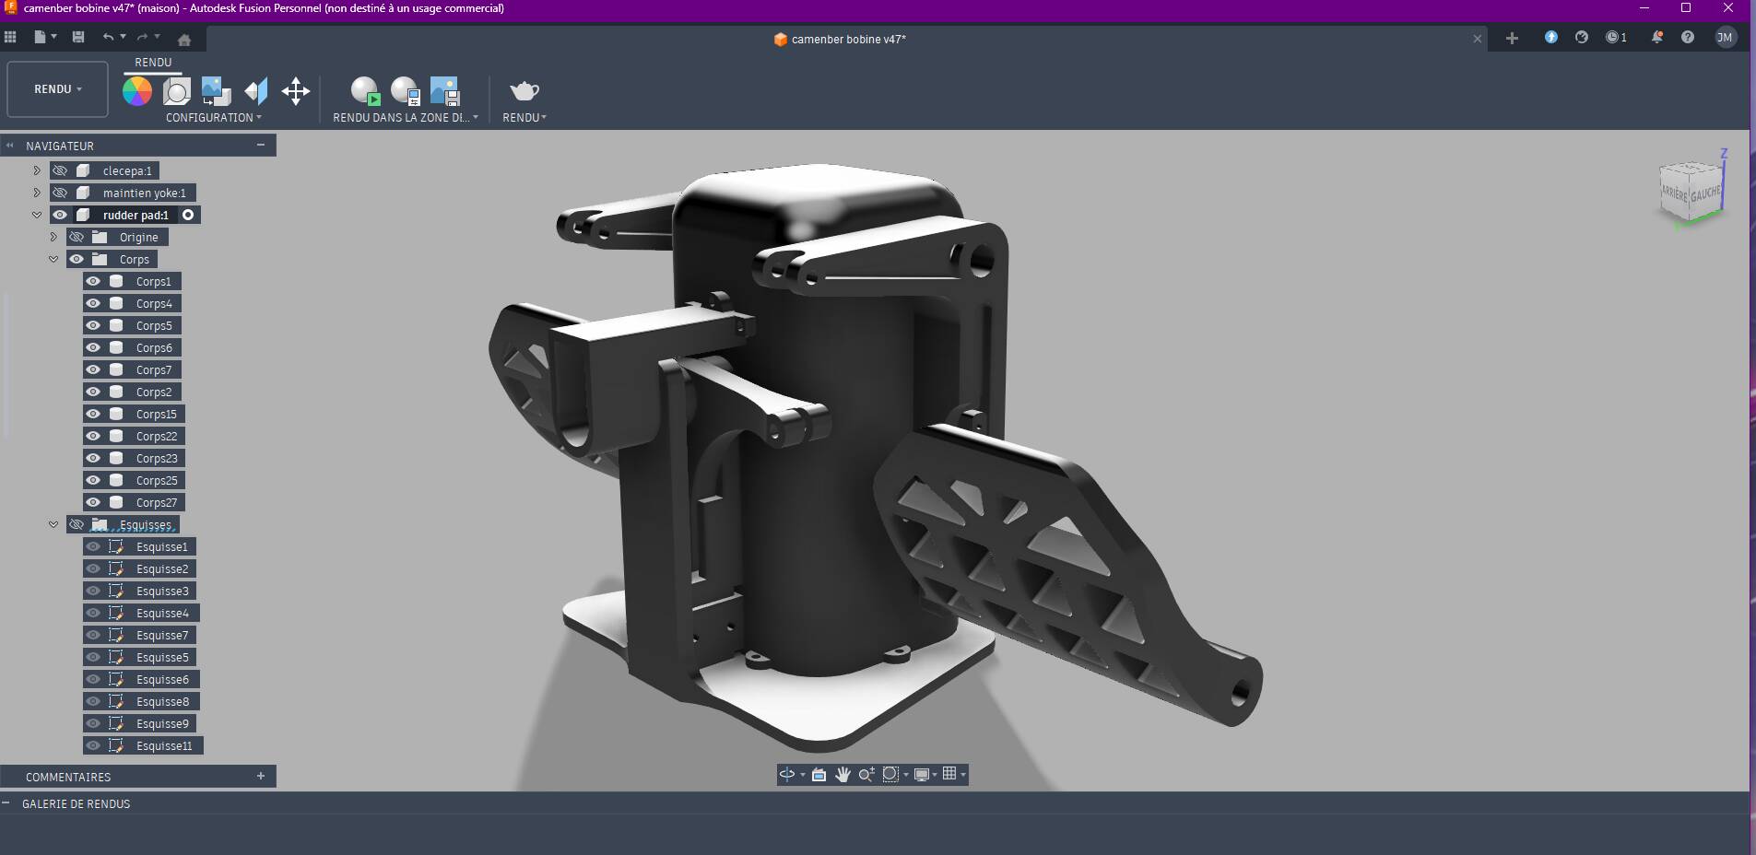Start the In-canvas Render sphere icon

tap(365, 91)
